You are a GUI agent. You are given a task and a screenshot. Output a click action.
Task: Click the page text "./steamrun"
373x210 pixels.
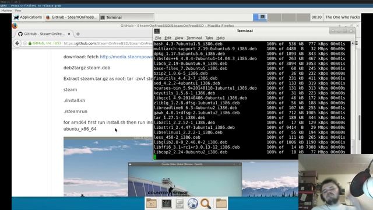(x=75, y=111)
